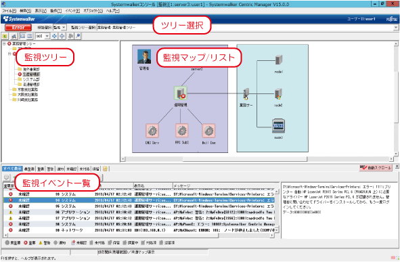The width and height of the screenshot is (400, 262).
Task: Switch to the 未対処 event tab
Action: pos(85,169)
